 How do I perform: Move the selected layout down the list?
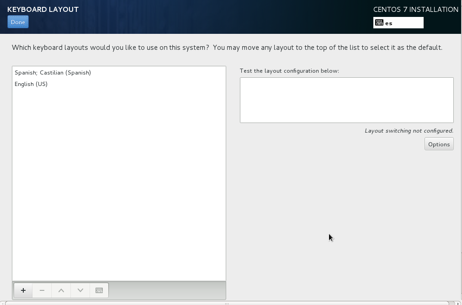coord(80,290)
